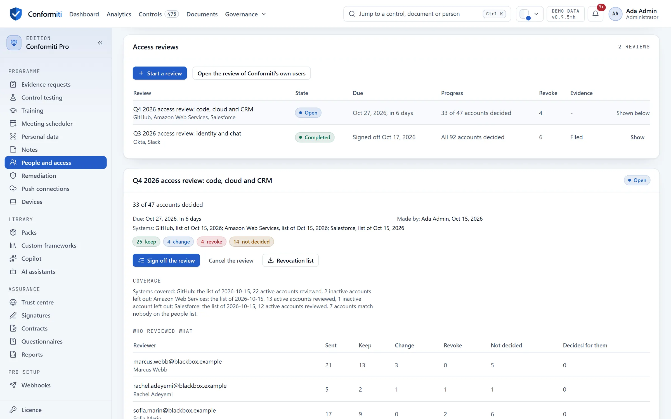The height and width of the screenshot is (419, 671).
Task: Click the DEMO DATA version badge
Action: coord(565,14)
